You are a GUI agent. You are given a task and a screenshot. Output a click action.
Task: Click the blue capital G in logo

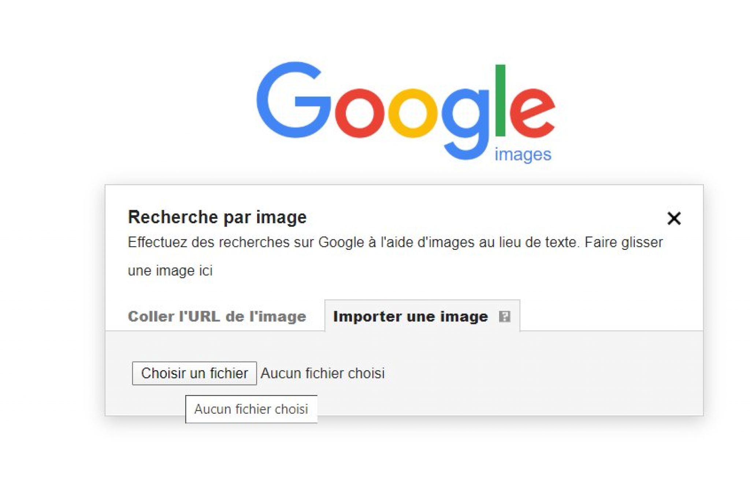point(293,100)
